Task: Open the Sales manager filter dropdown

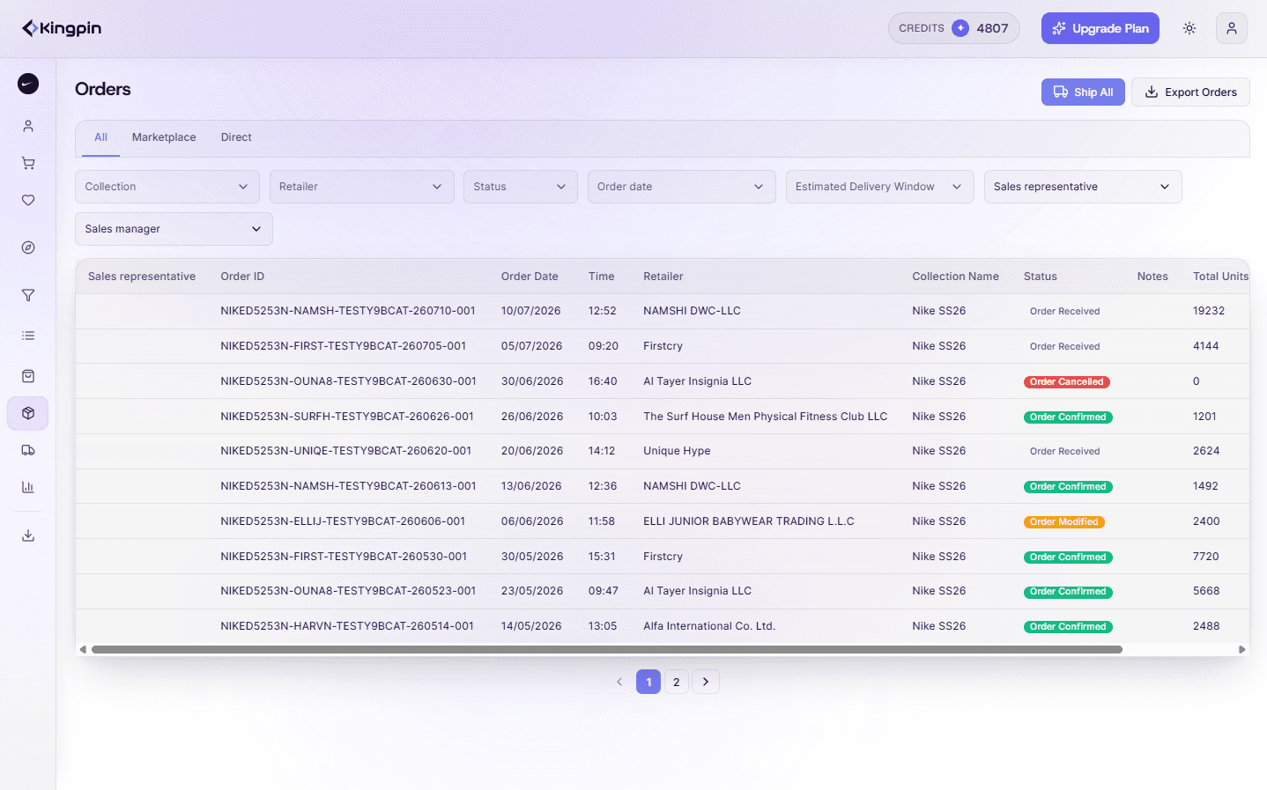Action: tap(174, 229)
